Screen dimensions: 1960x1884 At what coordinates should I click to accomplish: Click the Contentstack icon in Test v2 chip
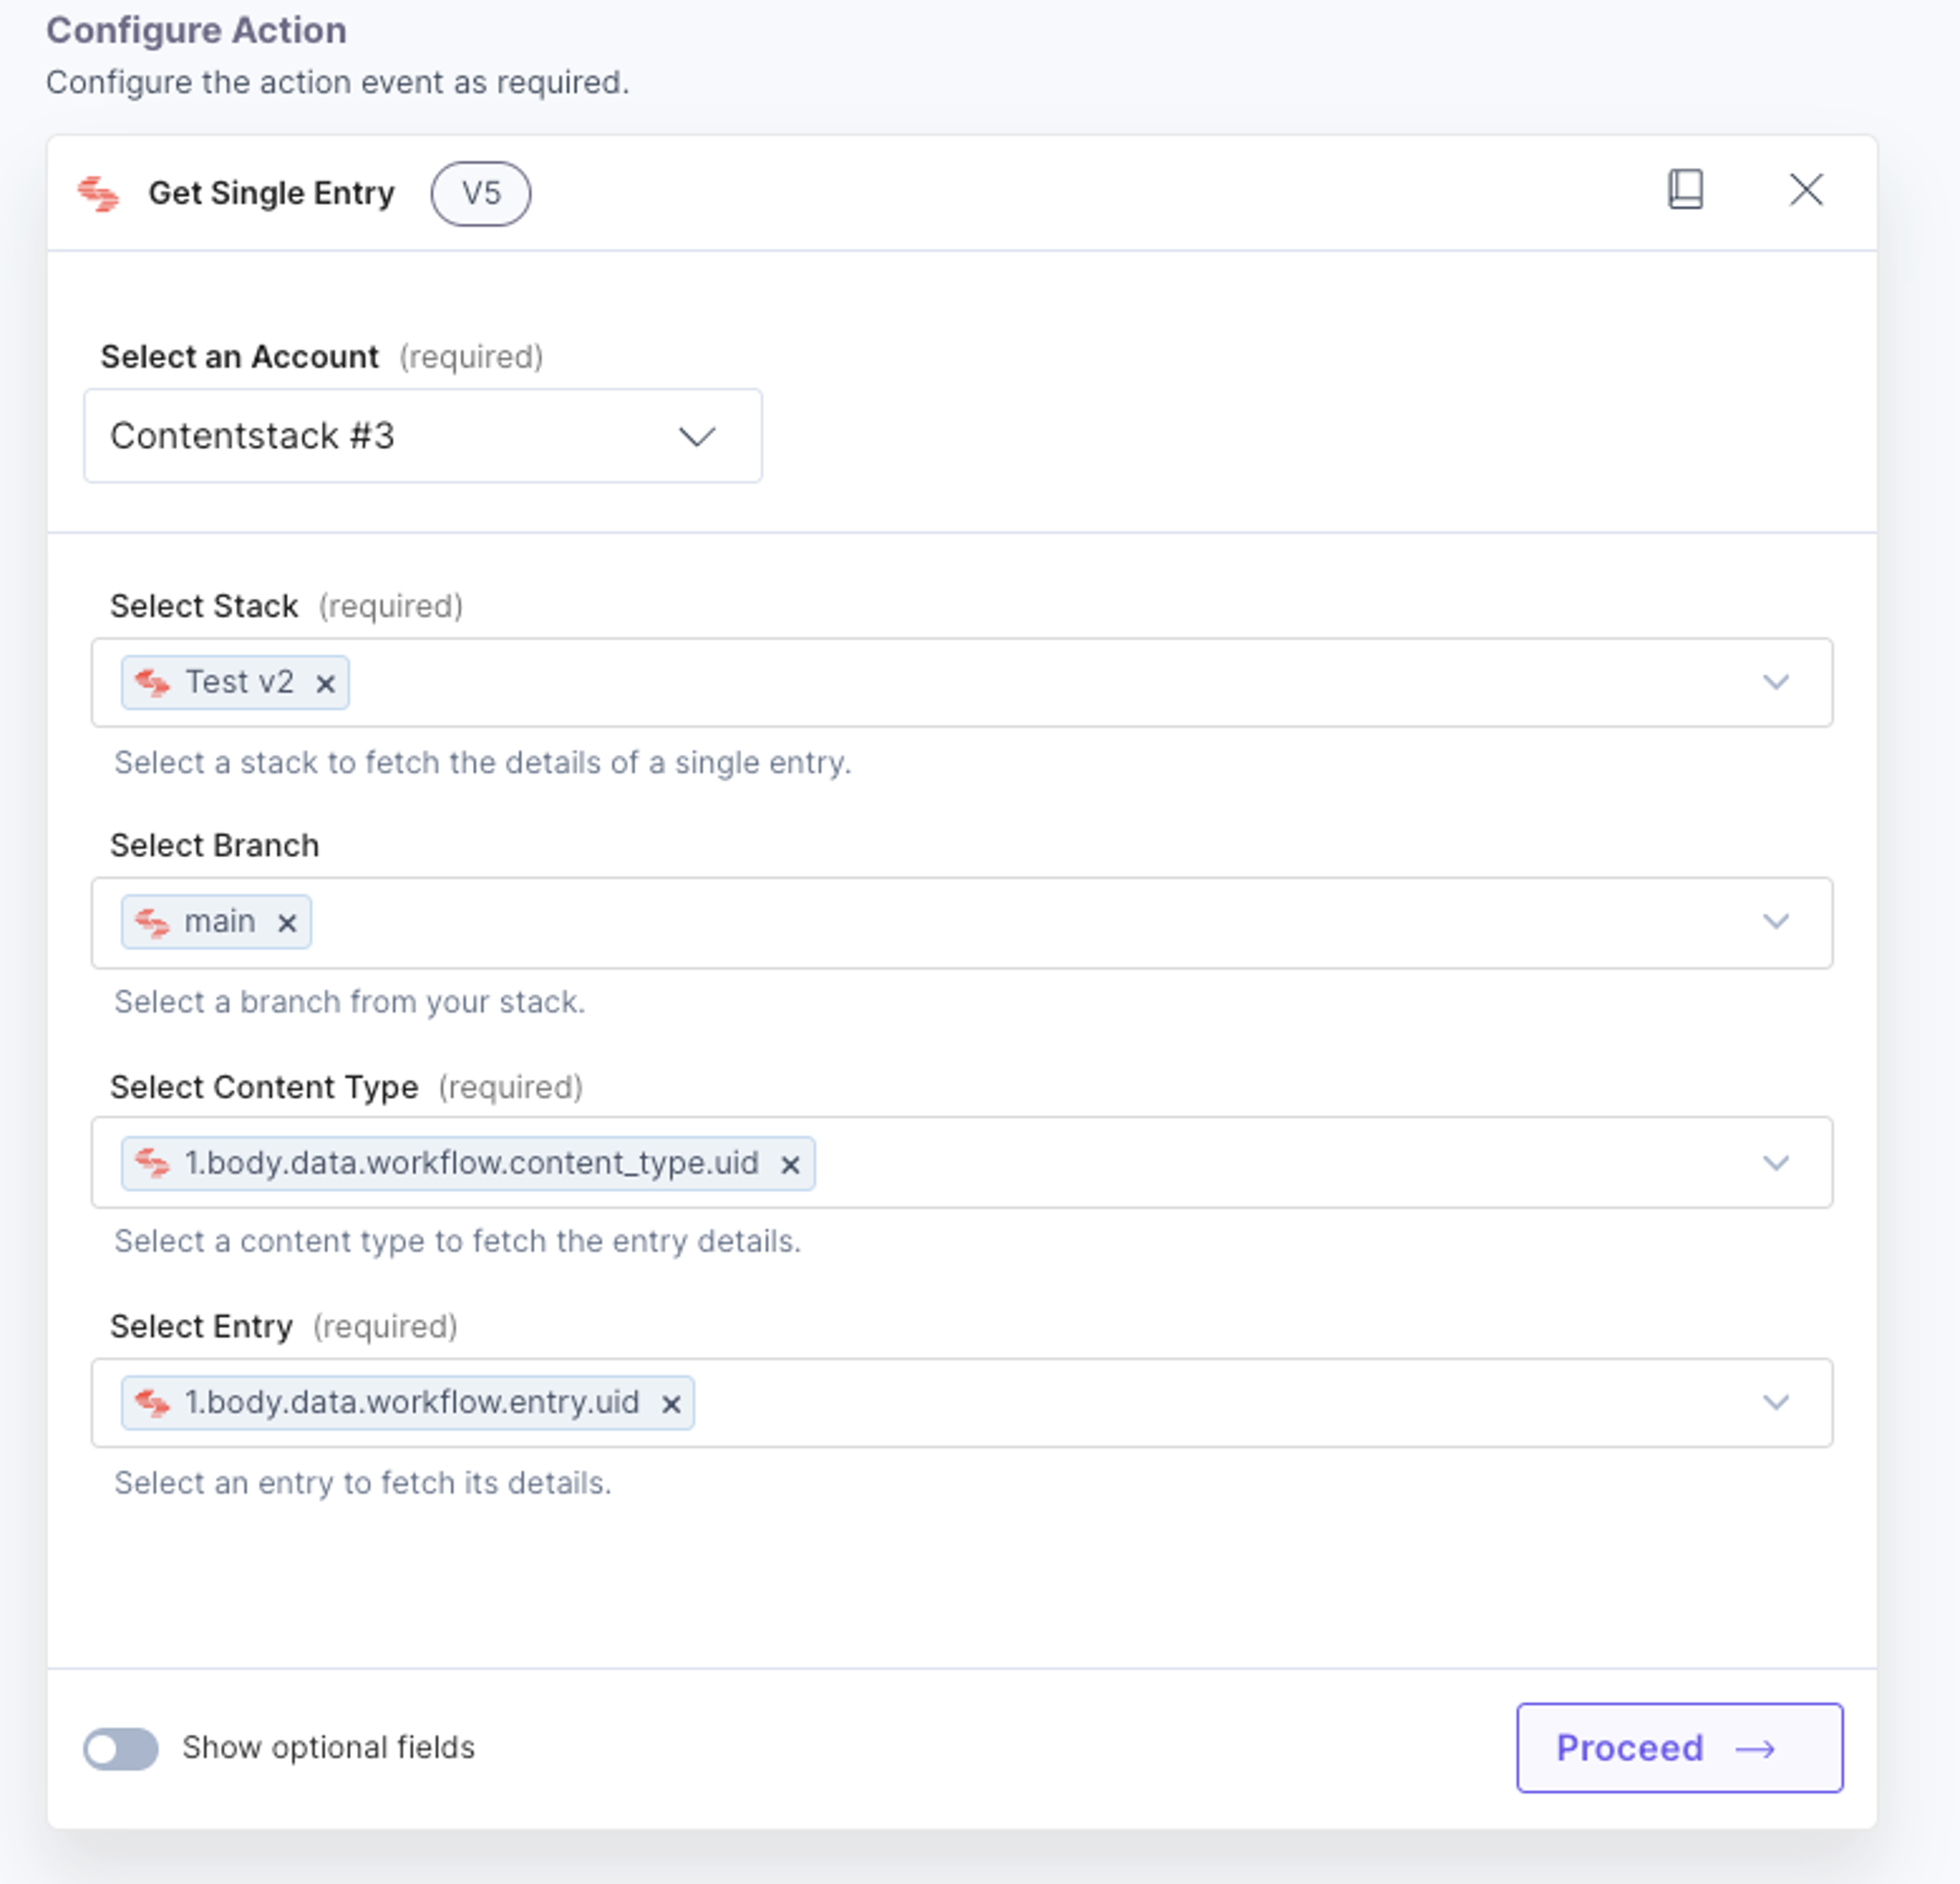pos(152,683)
